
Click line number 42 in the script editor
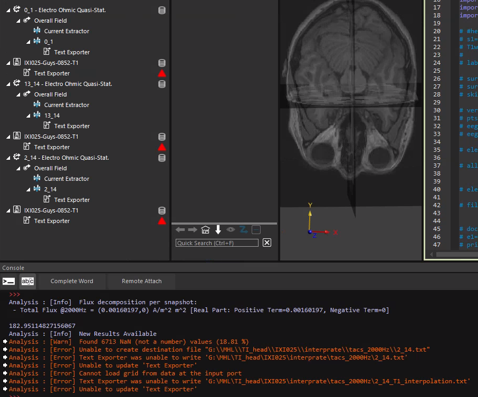(x=436, y=205)
